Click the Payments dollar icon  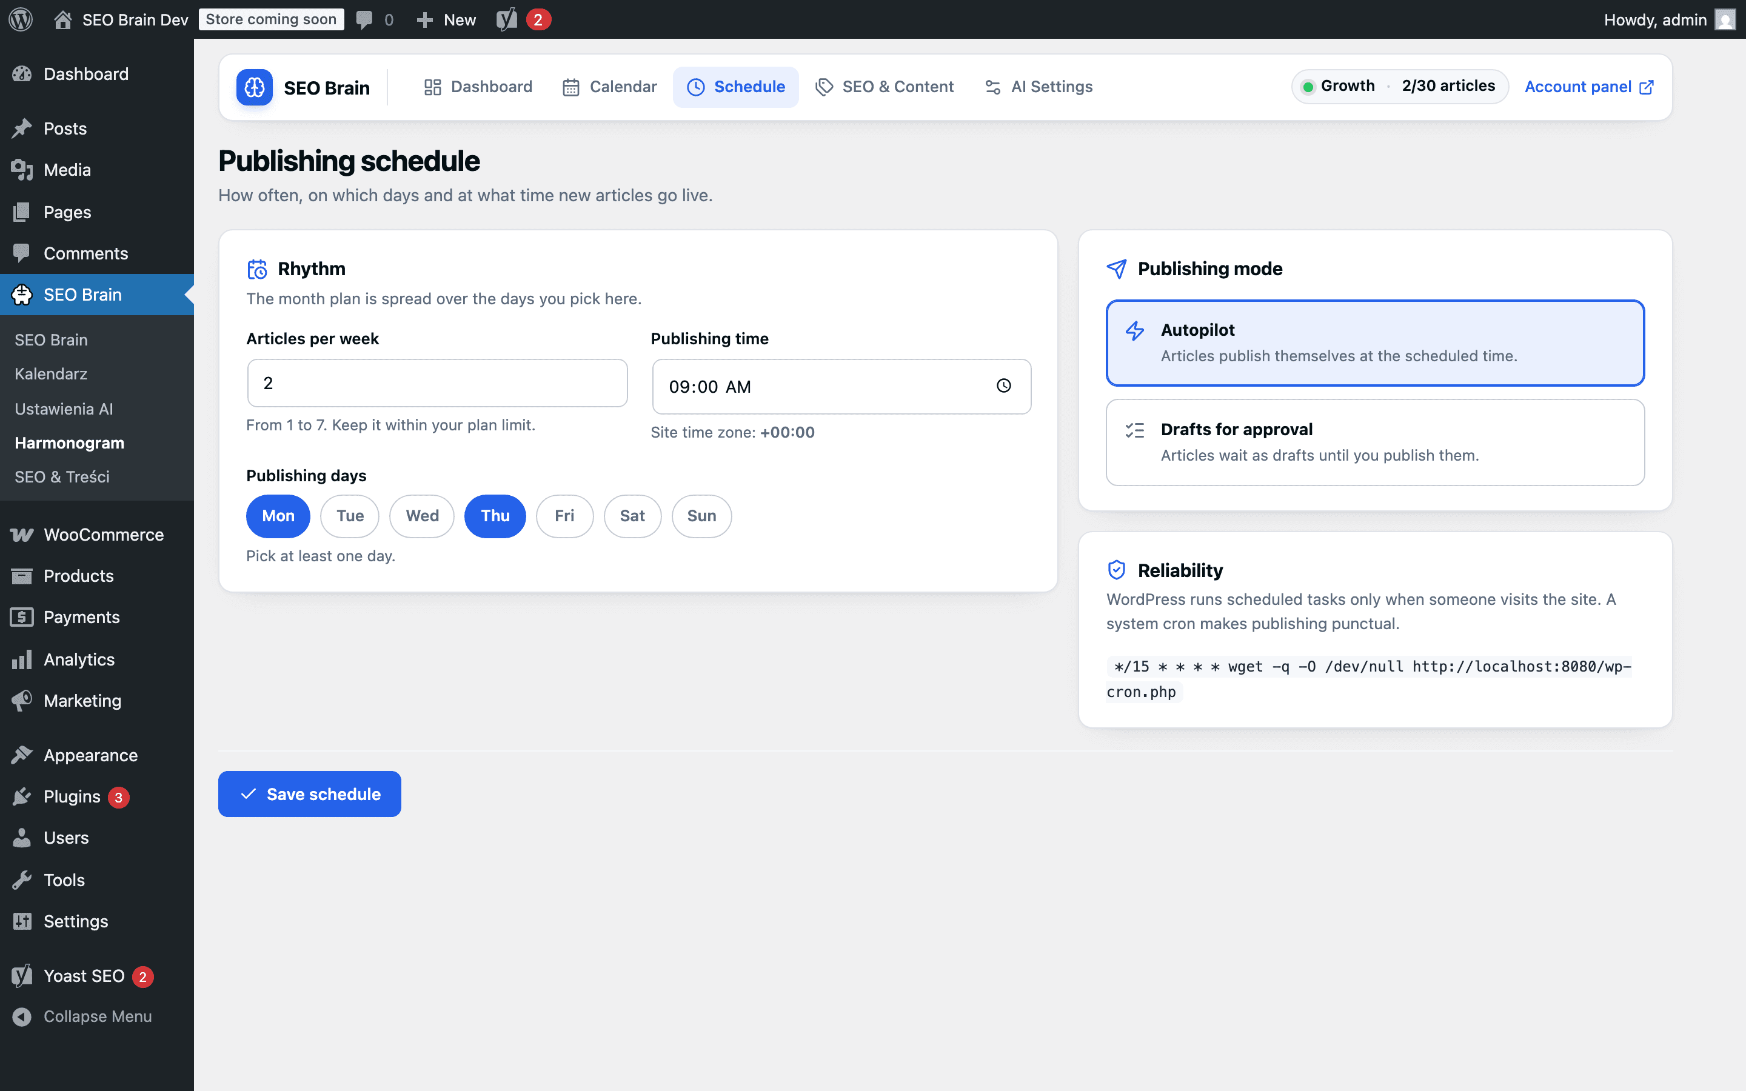(22, 617)
